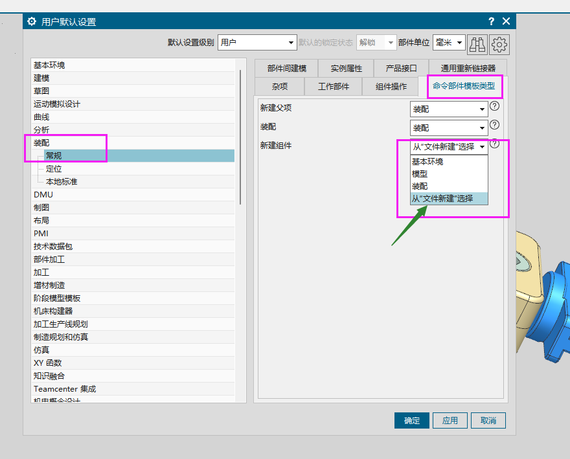570x459 pixels.
Task: Select 加工生产线规划 category
Action: coord(133,324)
